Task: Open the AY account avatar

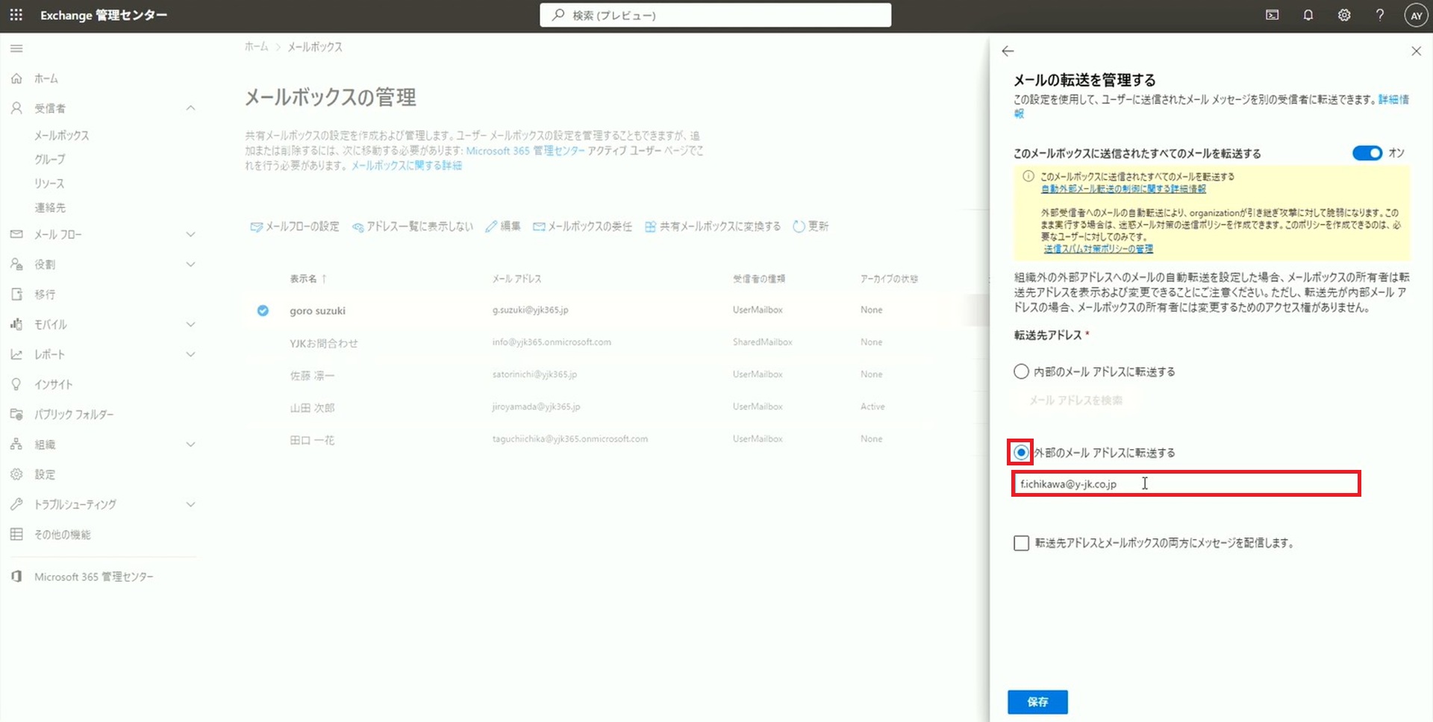Action: (1416, 16)
